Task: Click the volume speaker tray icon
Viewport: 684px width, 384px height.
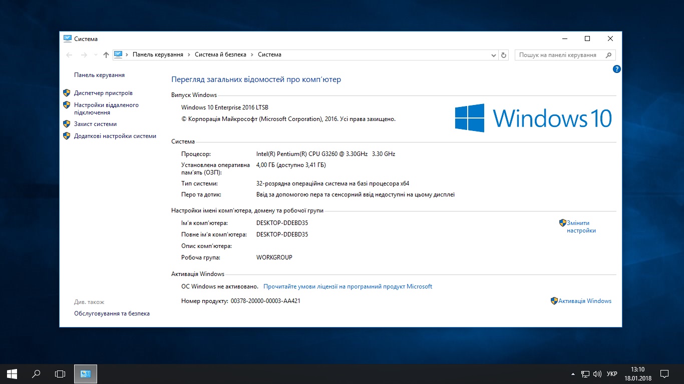Action: click(597, 374)
